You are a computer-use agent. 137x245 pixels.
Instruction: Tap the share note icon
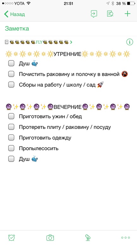point(94,14)
